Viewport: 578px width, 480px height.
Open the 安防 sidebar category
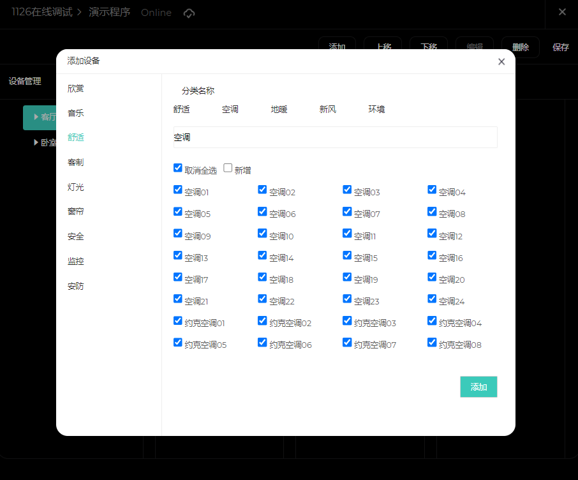(x=76, y=286)
